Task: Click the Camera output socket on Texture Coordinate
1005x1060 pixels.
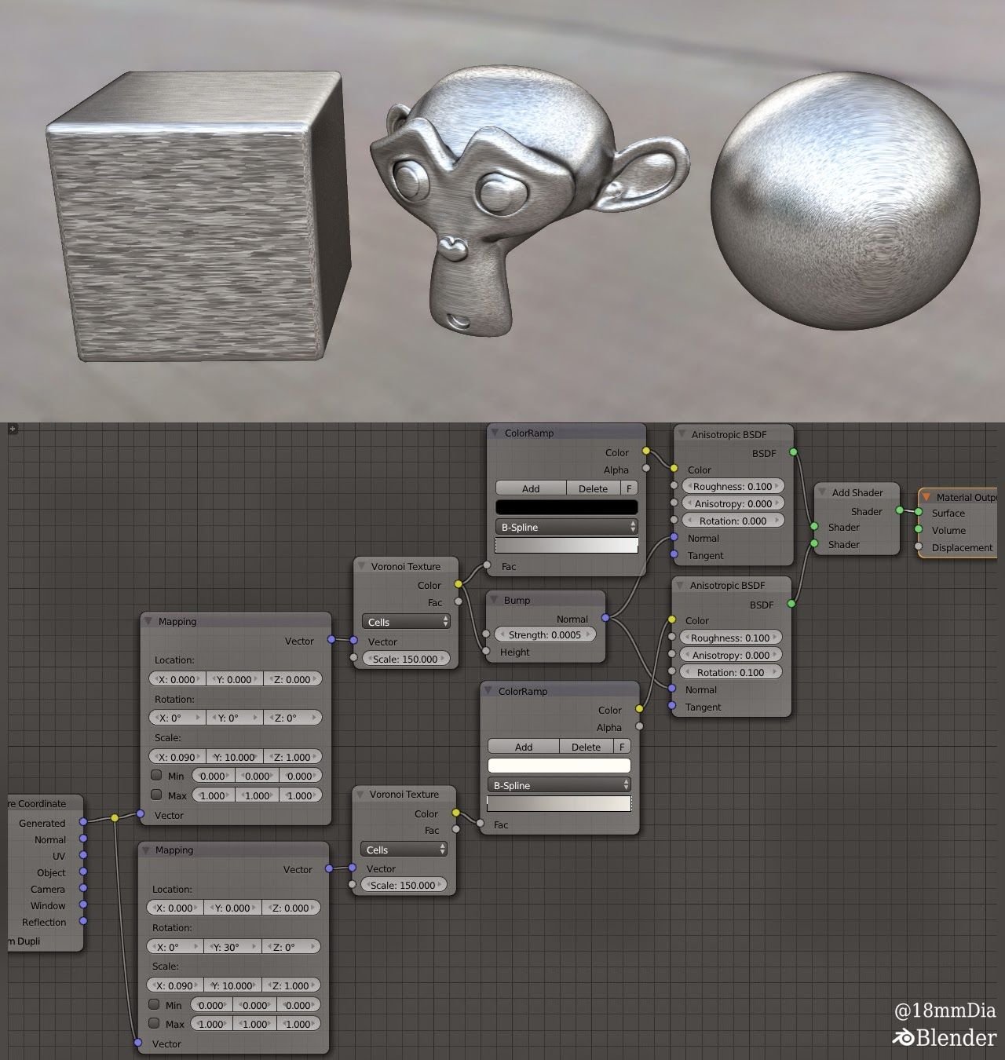Action: point(83,889)
